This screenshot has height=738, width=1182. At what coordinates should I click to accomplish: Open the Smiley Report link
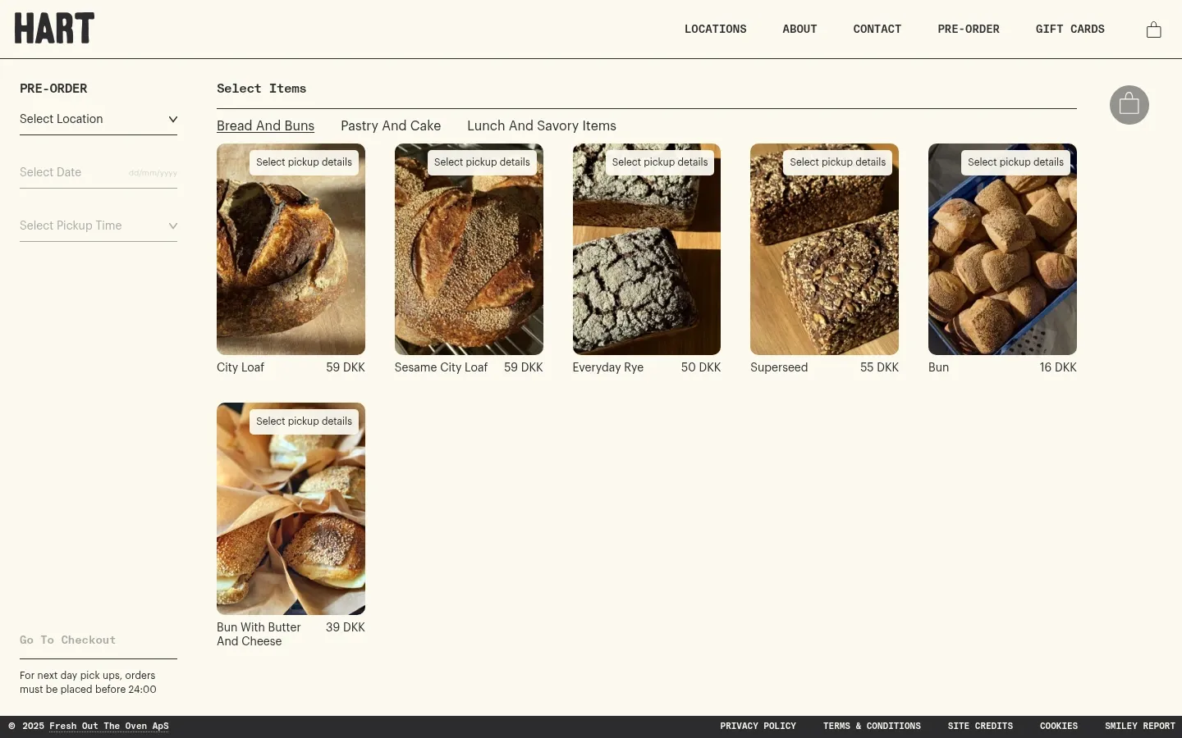[1140, 727]
